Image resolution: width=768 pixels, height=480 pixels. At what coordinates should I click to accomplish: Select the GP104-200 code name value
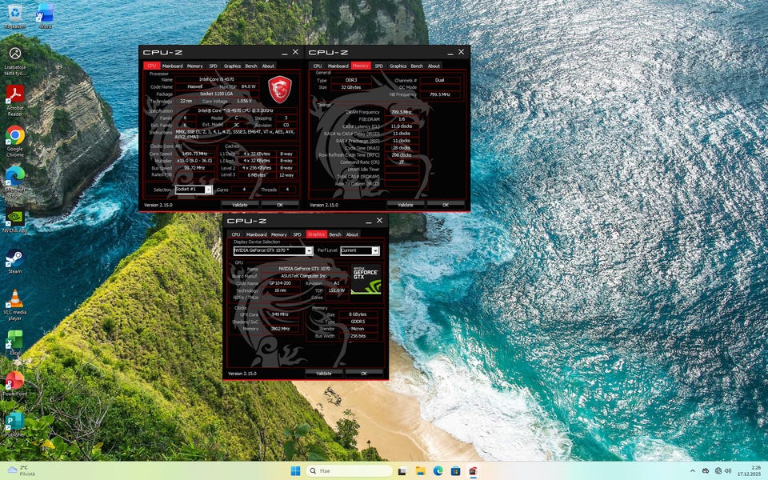[280, 283]
